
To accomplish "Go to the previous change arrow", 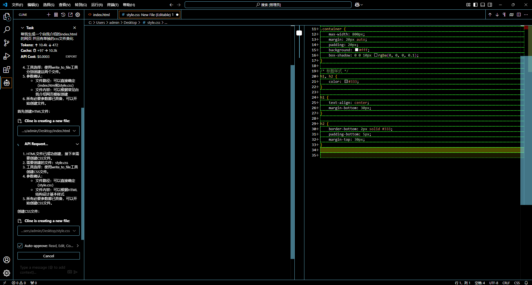I will 490,15.
